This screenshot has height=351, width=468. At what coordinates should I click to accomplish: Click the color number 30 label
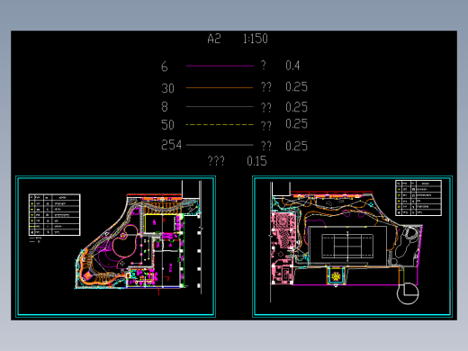pos(167,88)
